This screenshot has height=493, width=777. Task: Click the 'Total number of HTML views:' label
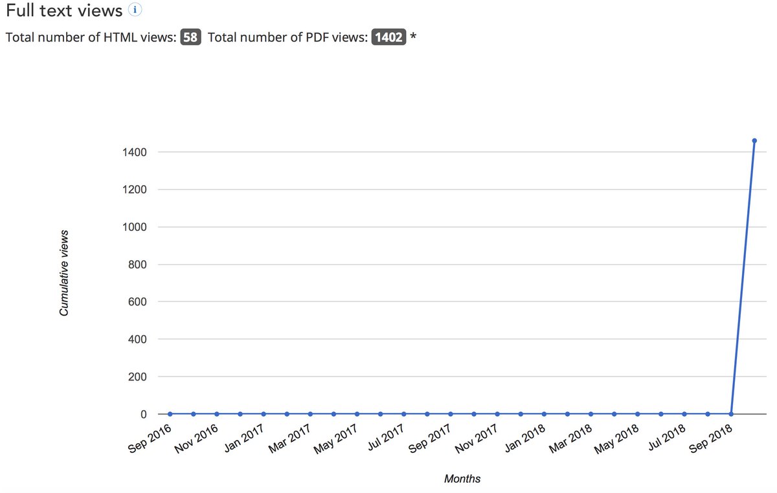91,38
